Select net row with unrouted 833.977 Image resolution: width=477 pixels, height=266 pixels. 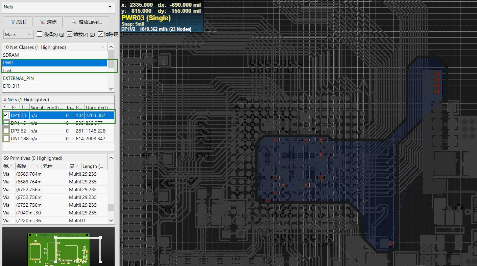(58, 123)
